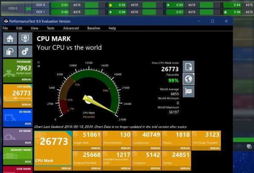
Task: Open the cloud baseline manager icon
Action: click(10, 51)
